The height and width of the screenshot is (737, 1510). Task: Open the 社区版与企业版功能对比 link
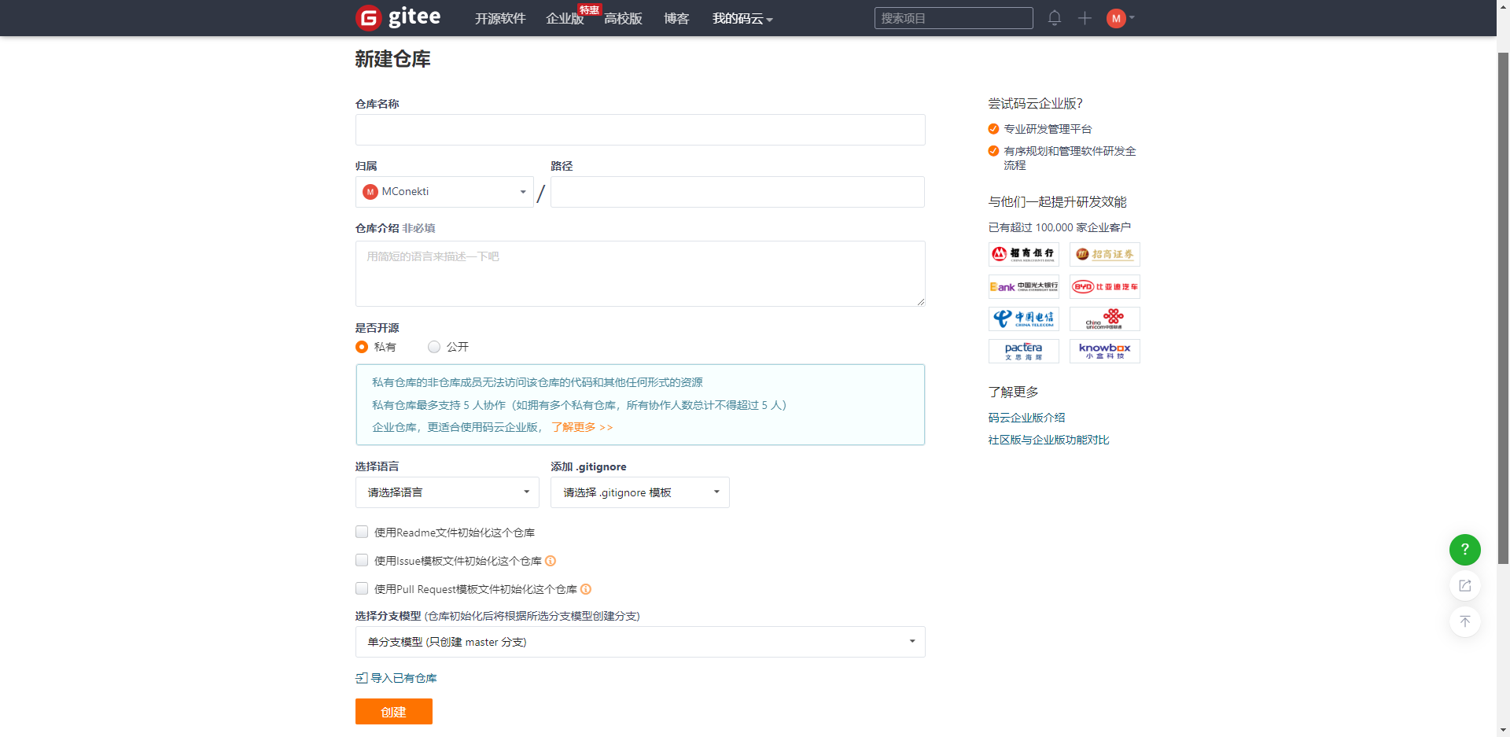tap(1048, 440)
